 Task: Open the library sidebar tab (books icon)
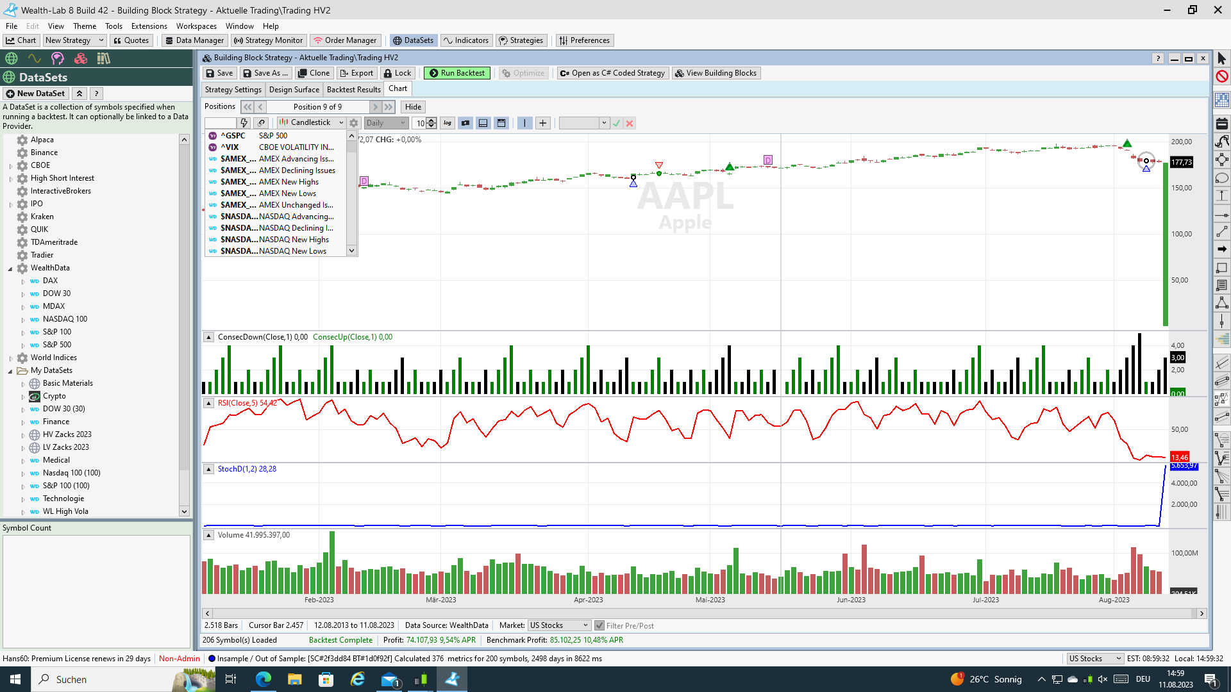click(103, 58)
